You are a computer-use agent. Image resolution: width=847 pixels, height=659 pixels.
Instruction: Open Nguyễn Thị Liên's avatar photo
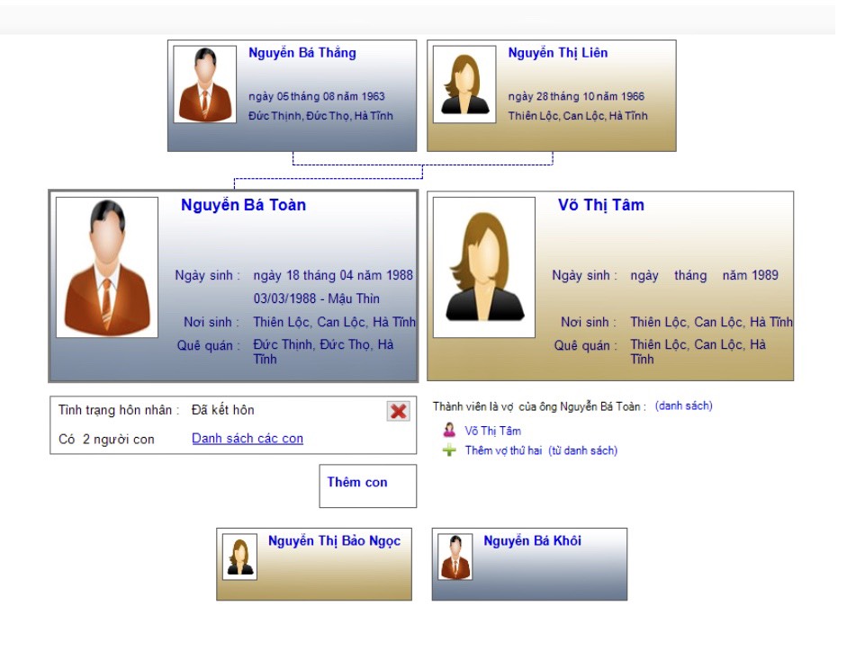click(464, 85)
